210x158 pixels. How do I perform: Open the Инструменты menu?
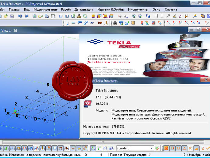click(x=138, y=9)
